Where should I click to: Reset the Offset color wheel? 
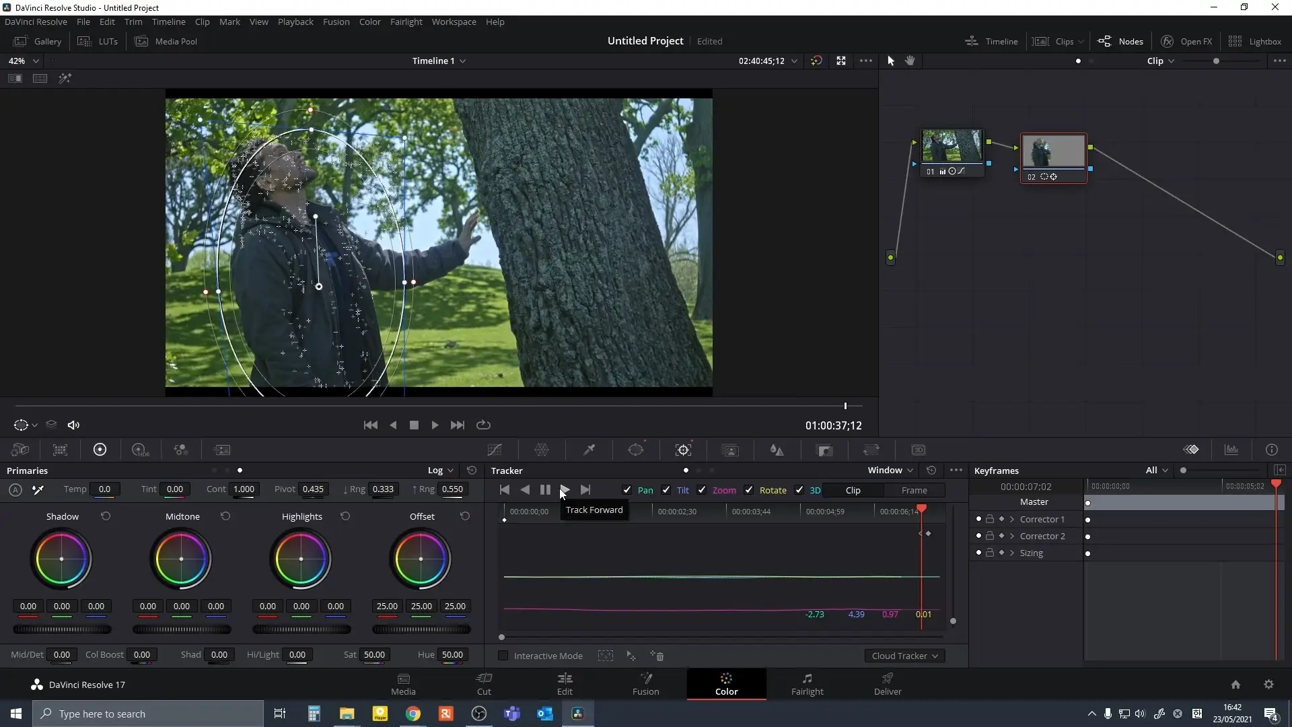click(x=465, y=516)
